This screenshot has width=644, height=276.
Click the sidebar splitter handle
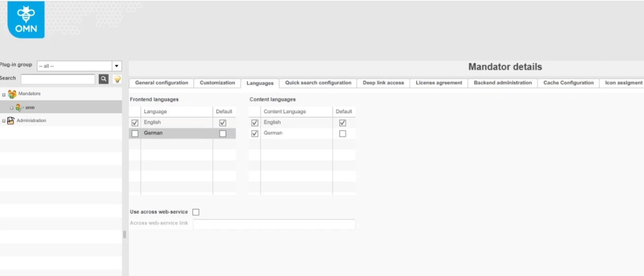click(124, 235)
